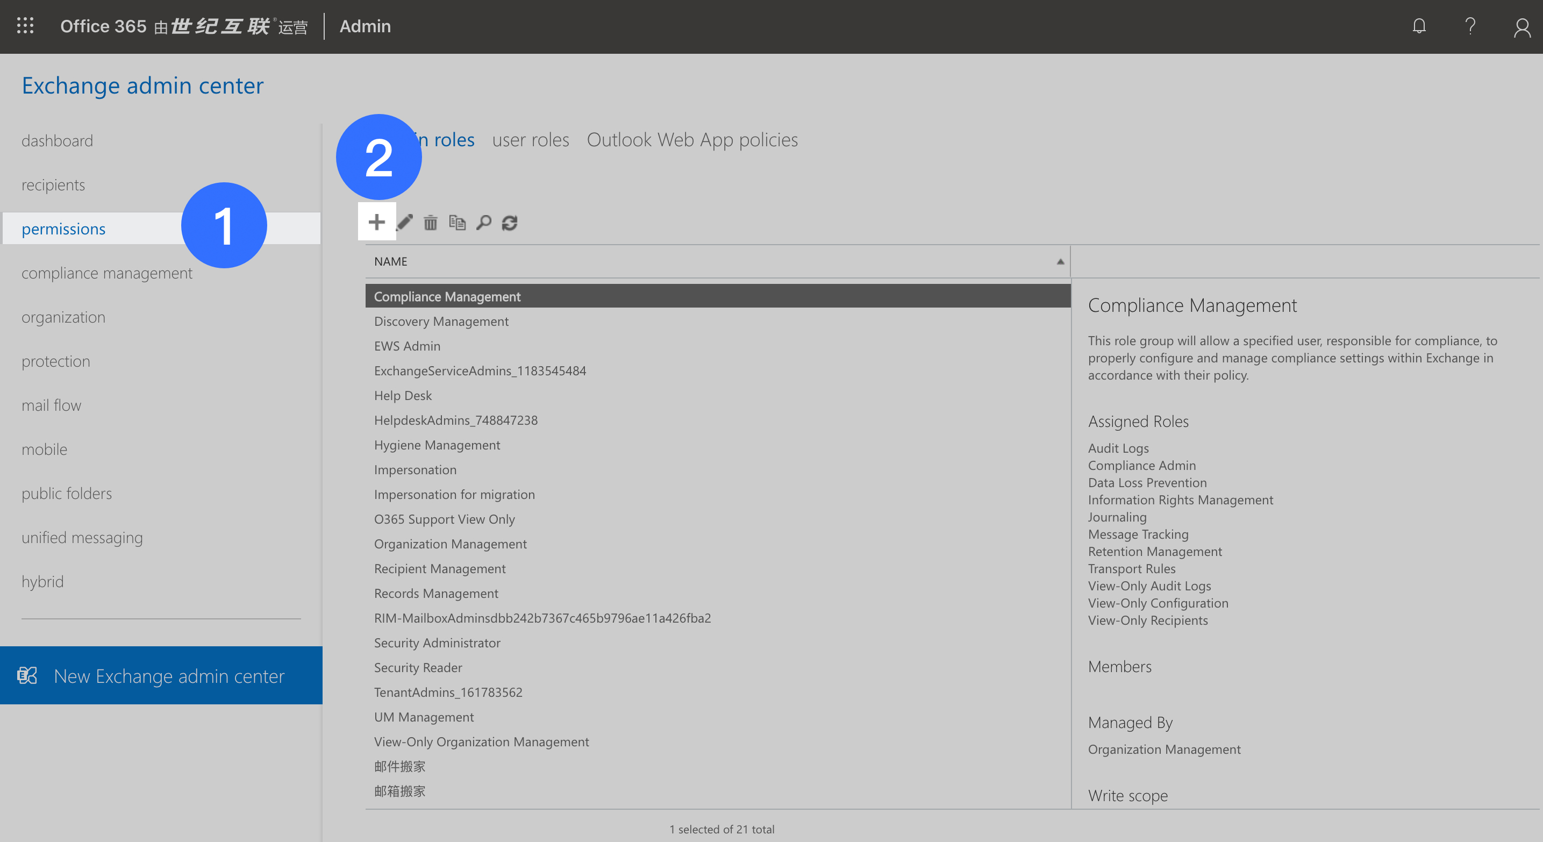Switch to the user roles tab

tap(530, 140)
